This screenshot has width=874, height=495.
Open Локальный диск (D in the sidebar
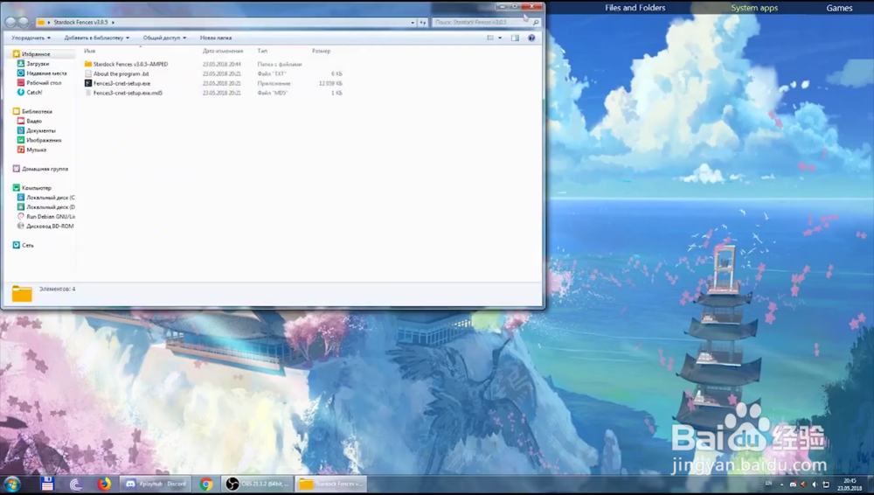pos(50,207)
